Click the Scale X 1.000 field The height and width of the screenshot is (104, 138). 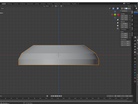click(124, 34)
